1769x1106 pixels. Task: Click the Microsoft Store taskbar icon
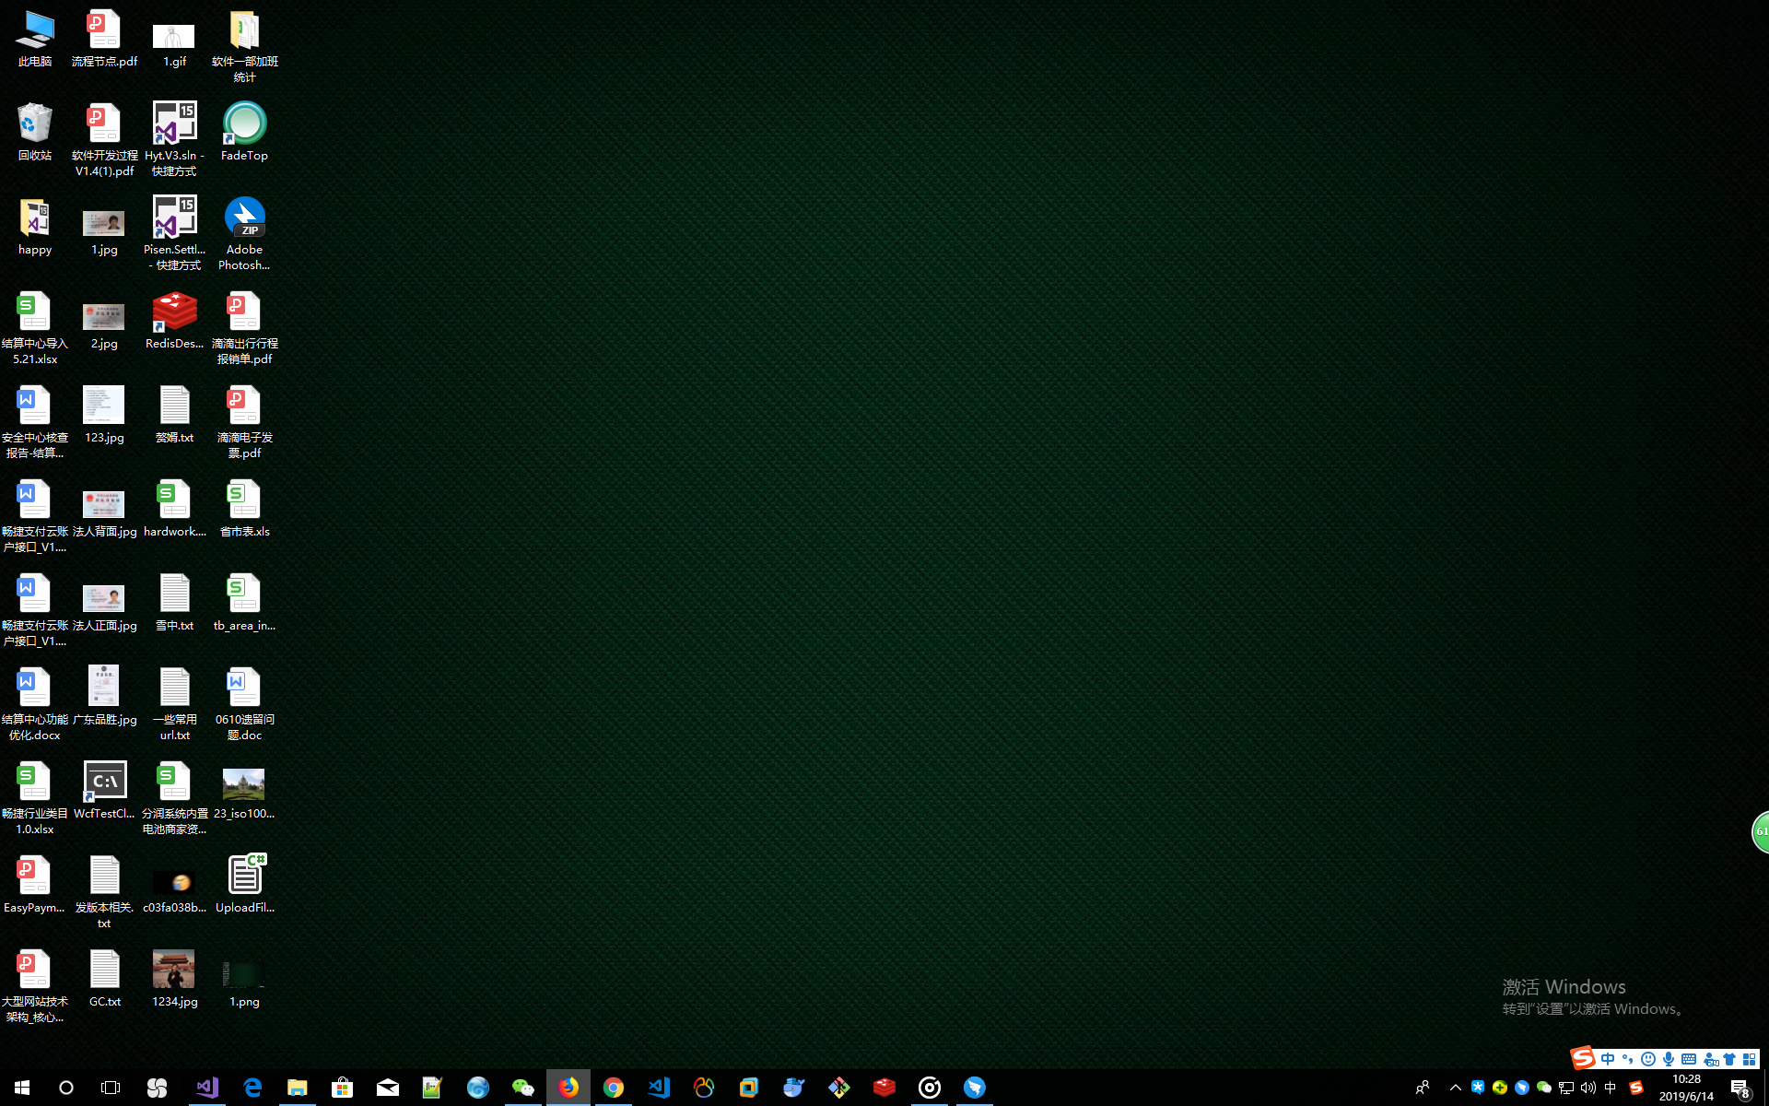[x=342, y=1088]
